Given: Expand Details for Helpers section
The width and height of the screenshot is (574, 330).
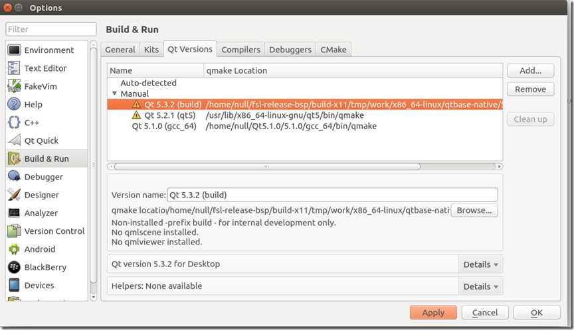Looking at the screenshot, I should pyautogui.click(x=480, y=286).
